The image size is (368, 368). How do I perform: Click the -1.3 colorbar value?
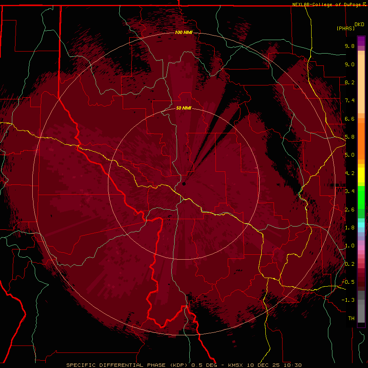(348, 300)
